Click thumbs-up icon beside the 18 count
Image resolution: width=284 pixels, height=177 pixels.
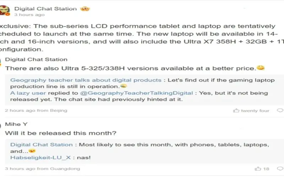[x=258, y=169]
